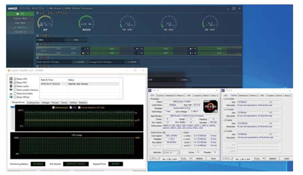Enable Stress GPU(s)
The height and width of the screenshot is (175, 303).
pos(15,97)
